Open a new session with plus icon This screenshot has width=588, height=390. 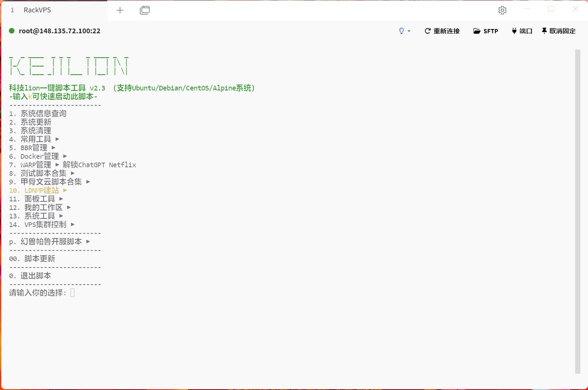click(120, 10)
